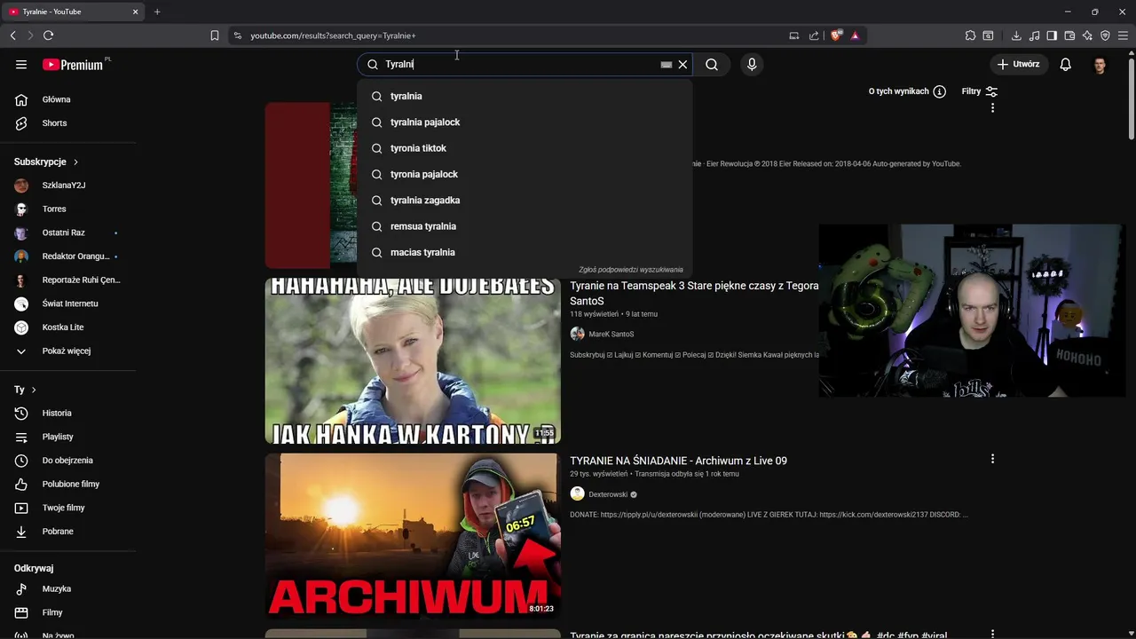The width and height of the screenshot is (1136, 639).
Task: Select suggestion "tyralnia pajalock"
Action: coord(525,122)
